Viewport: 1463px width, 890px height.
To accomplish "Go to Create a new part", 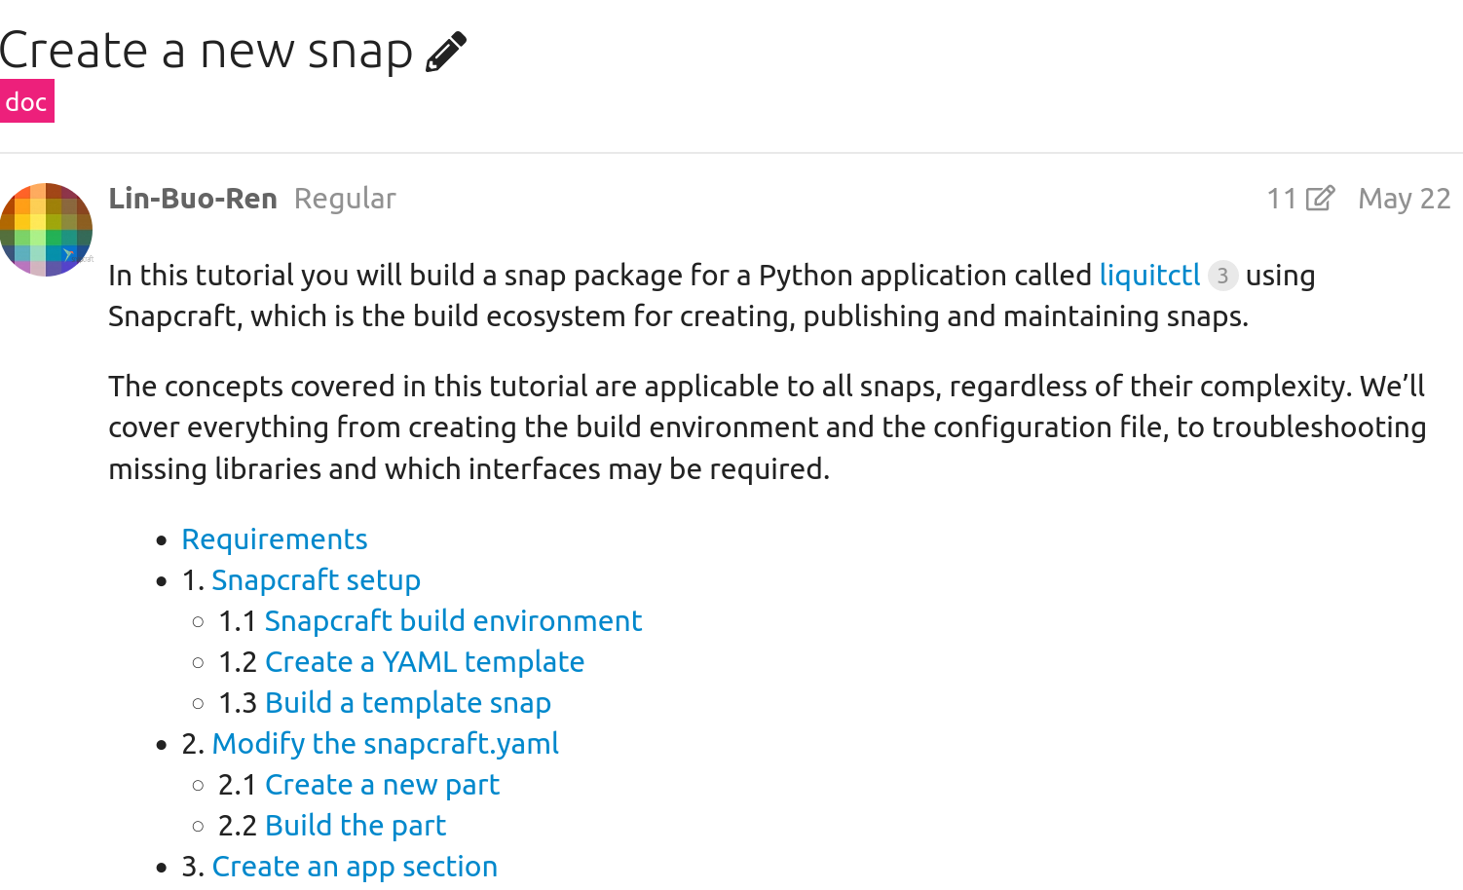I will (x=382, y=785).
